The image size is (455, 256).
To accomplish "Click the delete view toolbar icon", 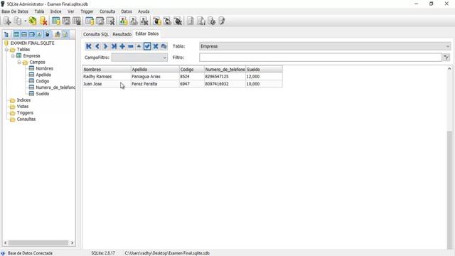I will (x=144, y=21).
